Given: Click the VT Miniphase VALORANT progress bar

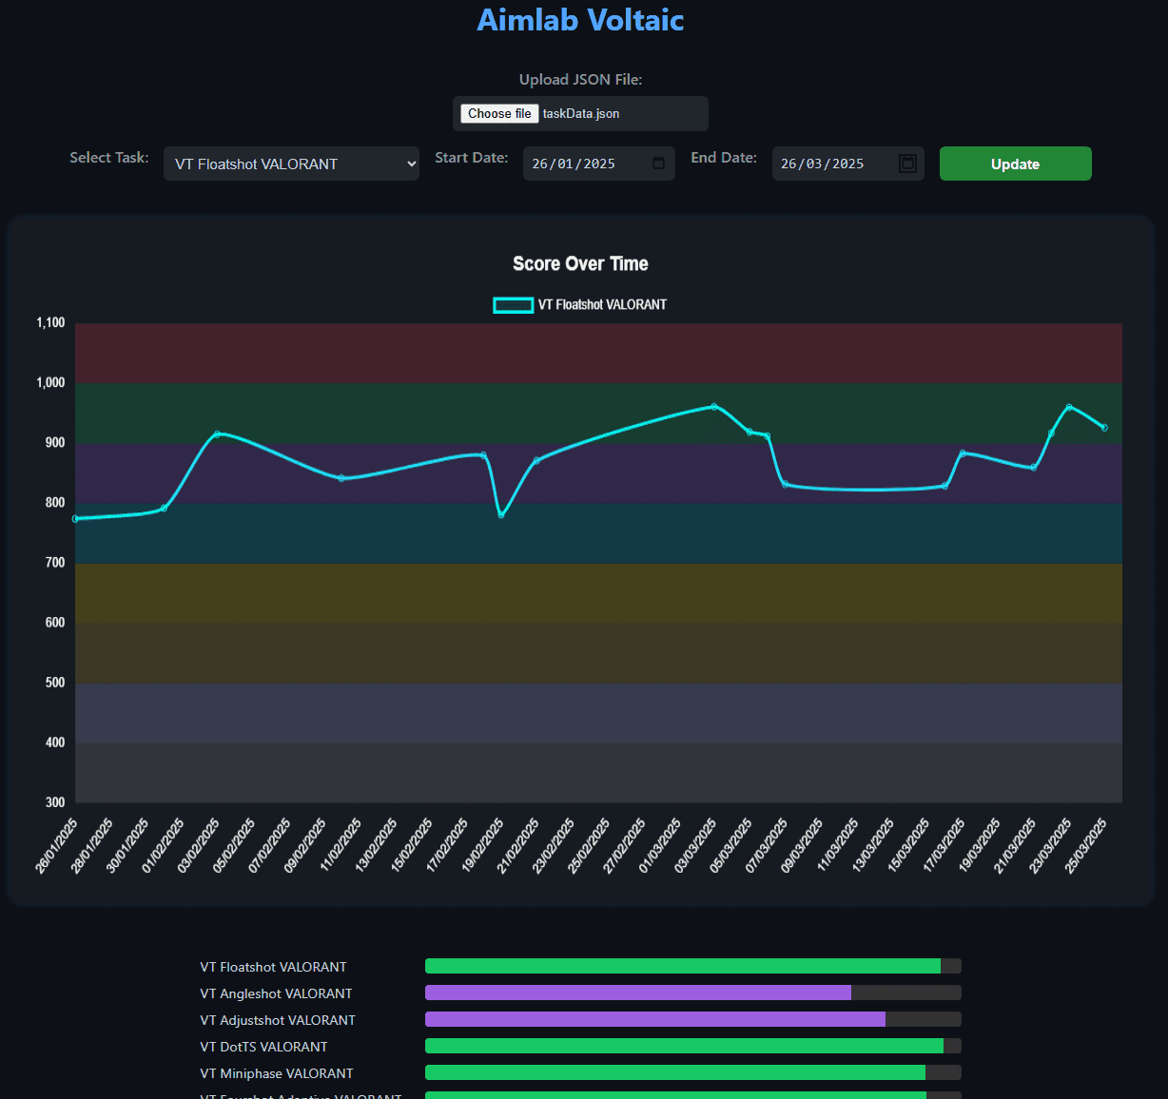Looking at the screenshot, I should pyautogui.click(x=693, y=1072).
